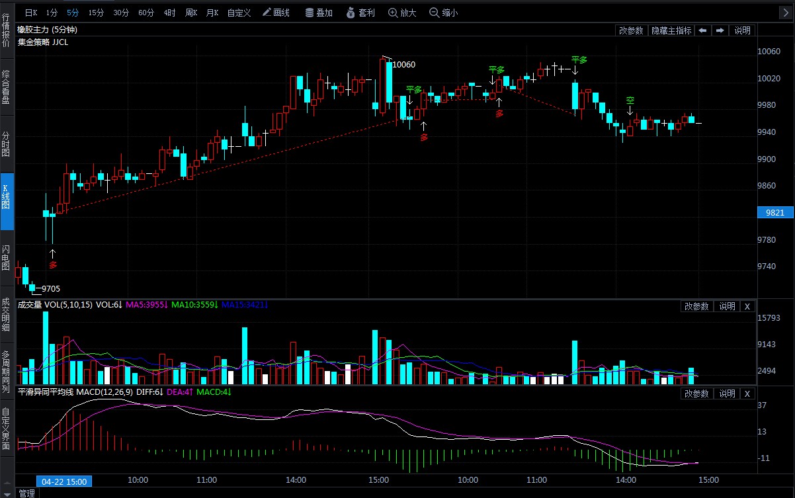Screen dimensions: 795x498
Task: Open the 多周期同列 sidebar tab
Action: click(x=7, y=372)
